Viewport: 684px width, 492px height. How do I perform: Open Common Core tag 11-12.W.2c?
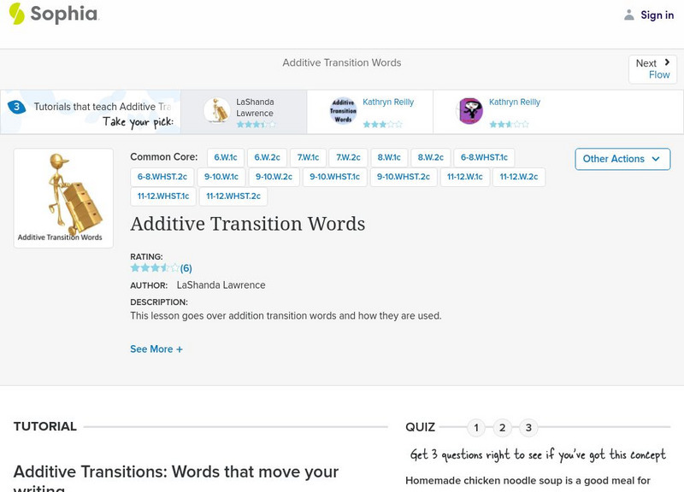coord(519,177)
